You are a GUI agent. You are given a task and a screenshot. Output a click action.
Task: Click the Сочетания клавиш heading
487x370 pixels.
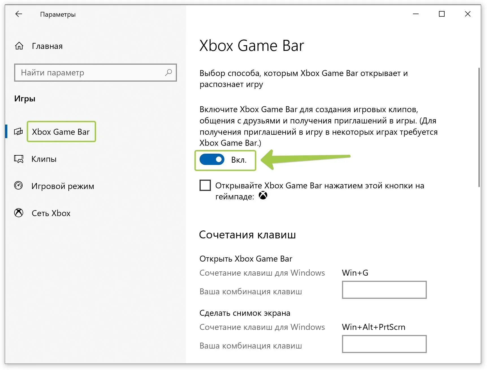[247, 235]
